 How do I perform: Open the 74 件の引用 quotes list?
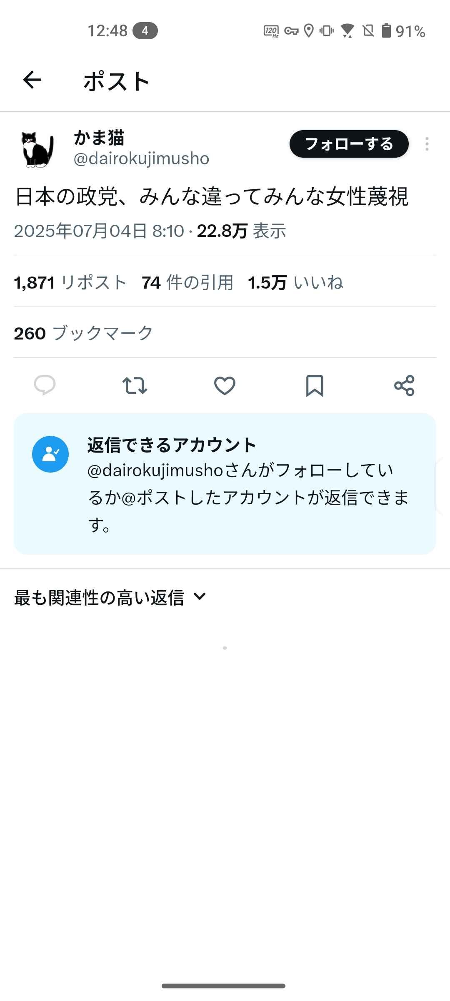click(187, 283)
